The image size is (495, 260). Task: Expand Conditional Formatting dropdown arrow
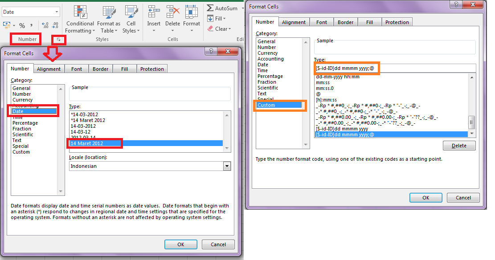(x=94, y=31)
